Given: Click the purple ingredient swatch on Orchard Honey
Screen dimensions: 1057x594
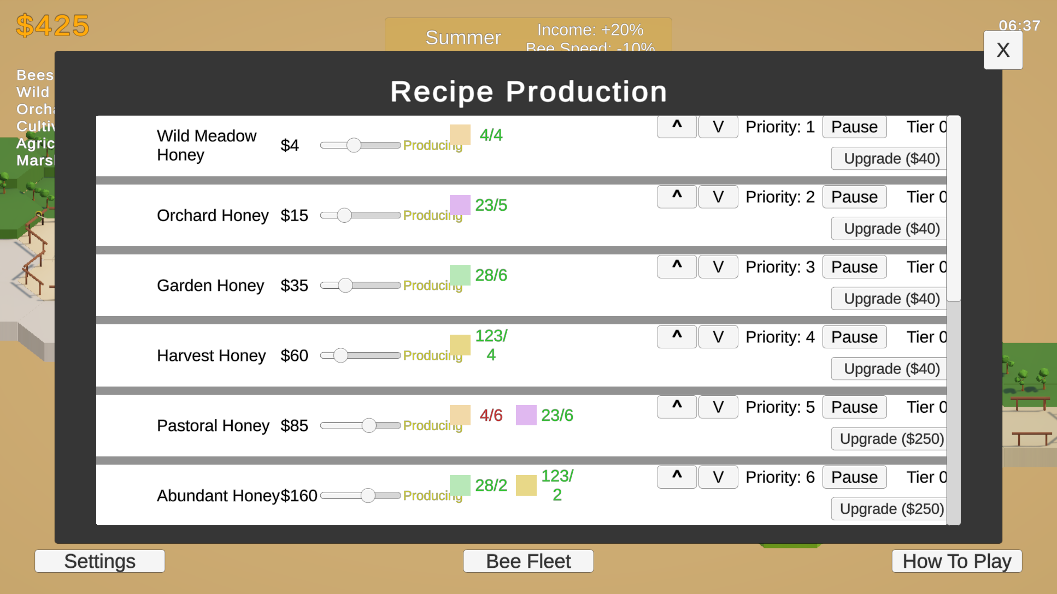Looking at the screenshot, I should (460, 205).
